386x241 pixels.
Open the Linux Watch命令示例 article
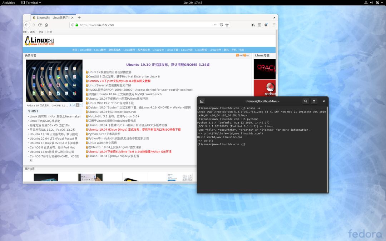click(x=103, y=143)
